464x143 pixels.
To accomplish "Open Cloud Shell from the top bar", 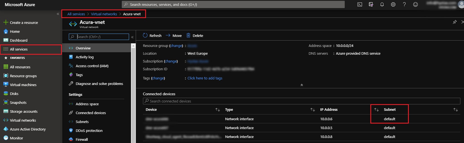I will click(360, 4).
